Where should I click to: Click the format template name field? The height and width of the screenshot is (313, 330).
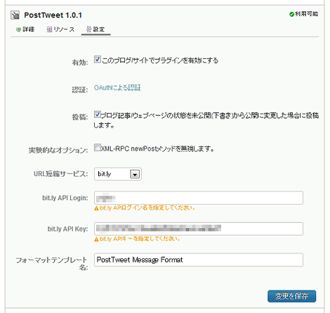(199, 260)
